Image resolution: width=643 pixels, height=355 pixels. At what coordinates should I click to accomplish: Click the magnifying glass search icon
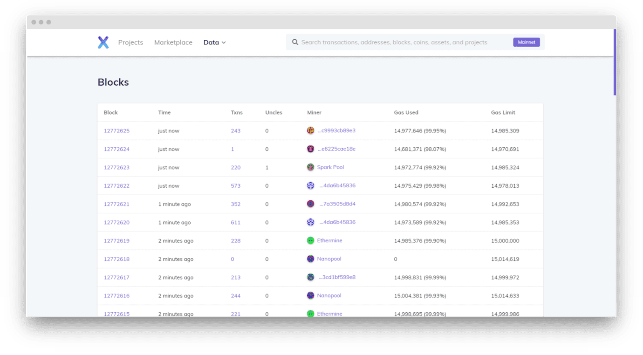click(x=295, y=42)
